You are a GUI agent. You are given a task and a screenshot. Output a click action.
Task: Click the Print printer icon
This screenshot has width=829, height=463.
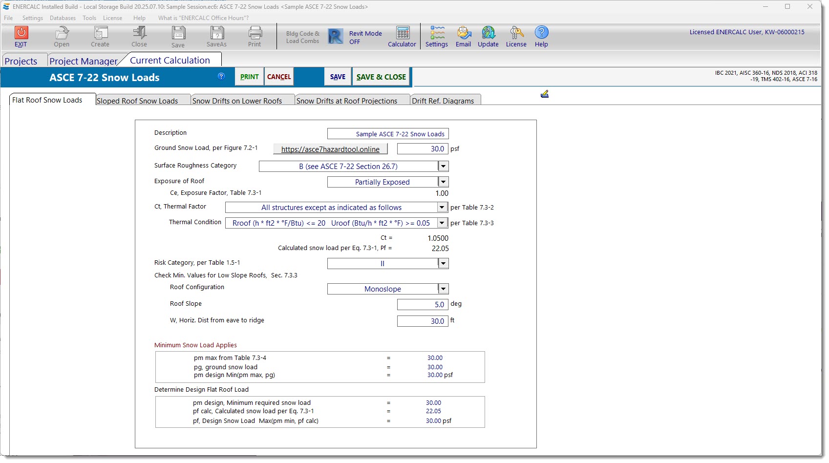(255, 33)
